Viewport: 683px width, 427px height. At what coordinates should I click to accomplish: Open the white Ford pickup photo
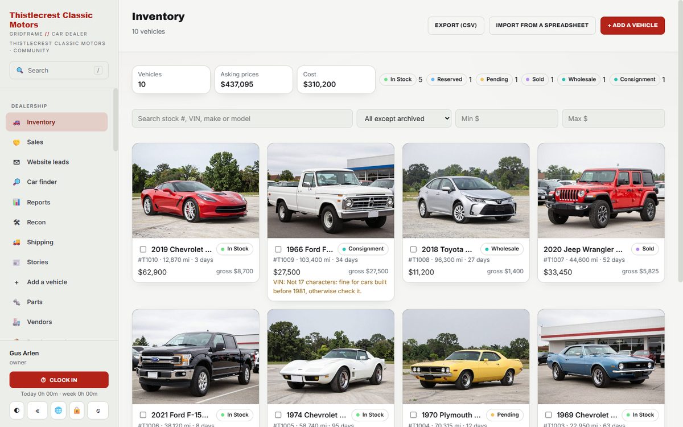[x=331, y=191]
